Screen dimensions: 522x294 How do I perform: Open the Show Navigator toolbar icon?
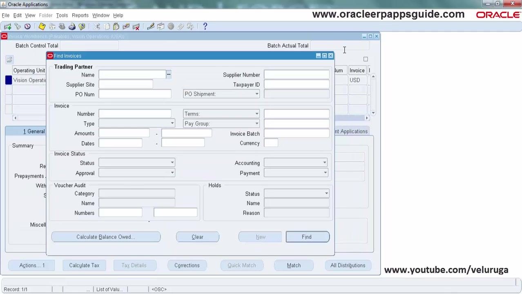click(x=27, y=27)
